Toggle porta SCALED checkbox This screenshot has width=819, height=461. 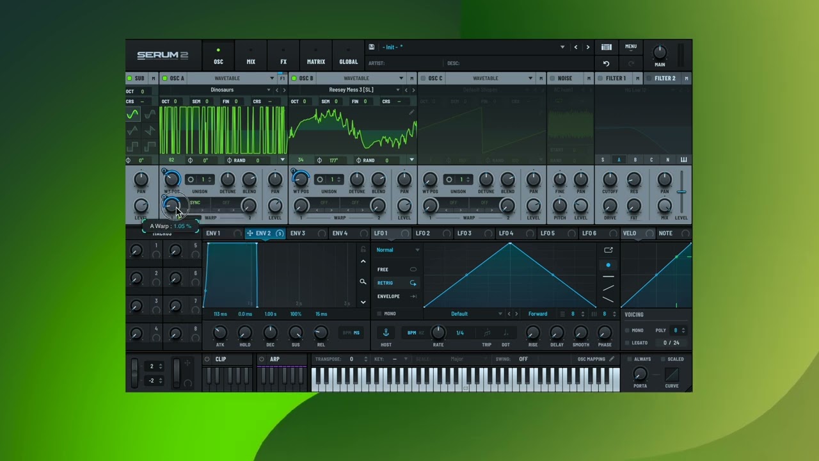(663, 359)
